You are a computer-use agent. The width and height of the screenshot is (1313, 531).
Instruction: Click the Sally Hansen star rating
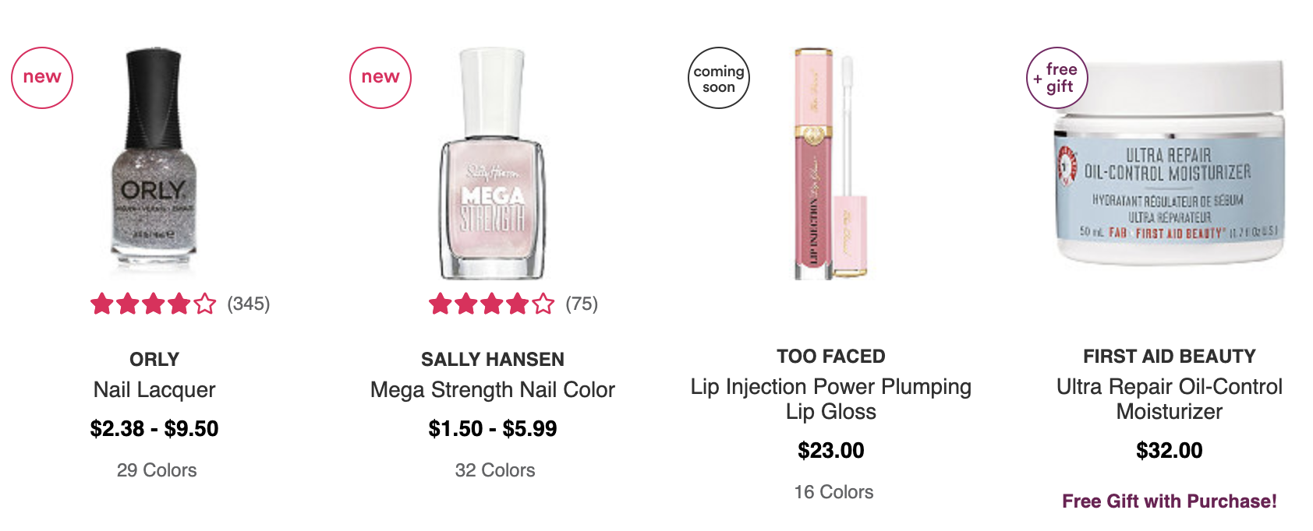coord(492,304)
